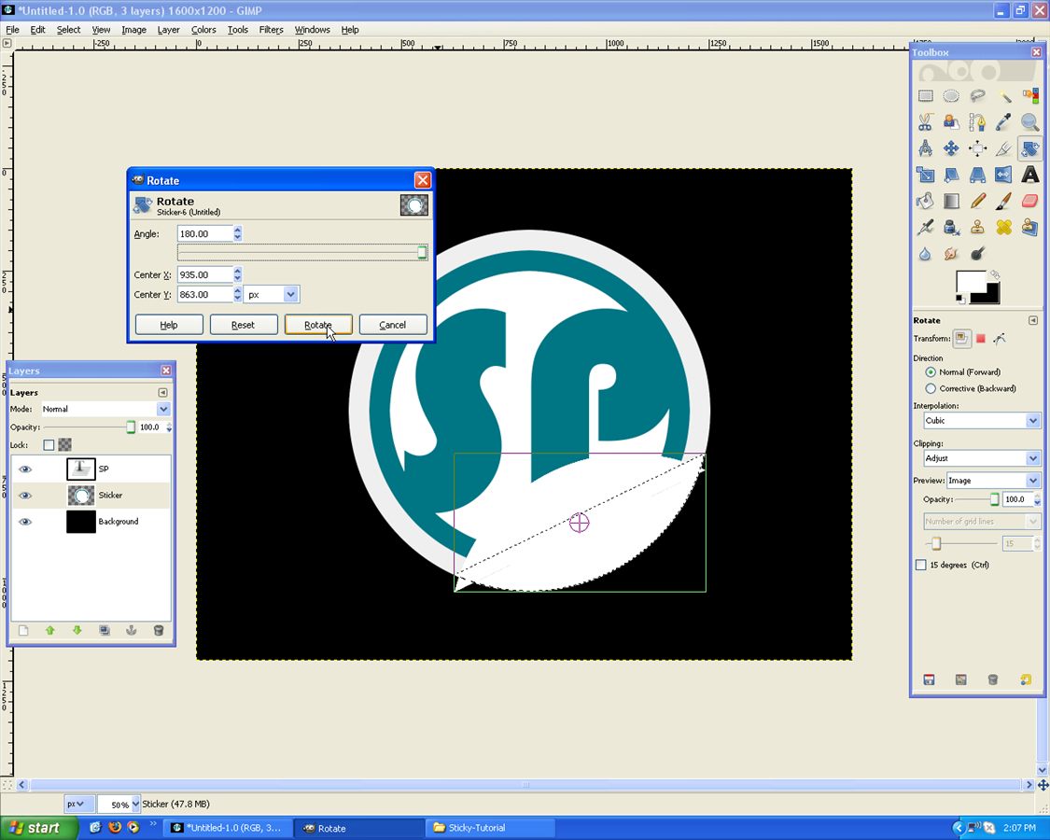Screen dimensions: 1050x840
Task: Select the Select by Color tool
Action: [1029, 96]
